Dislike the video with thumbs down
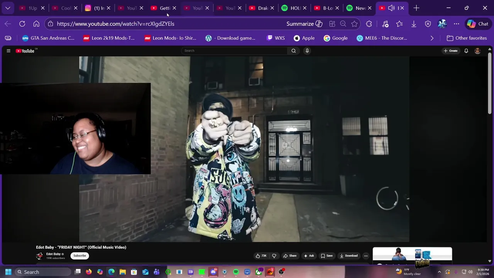Screen dimensions: 494x278 (274, 256)
